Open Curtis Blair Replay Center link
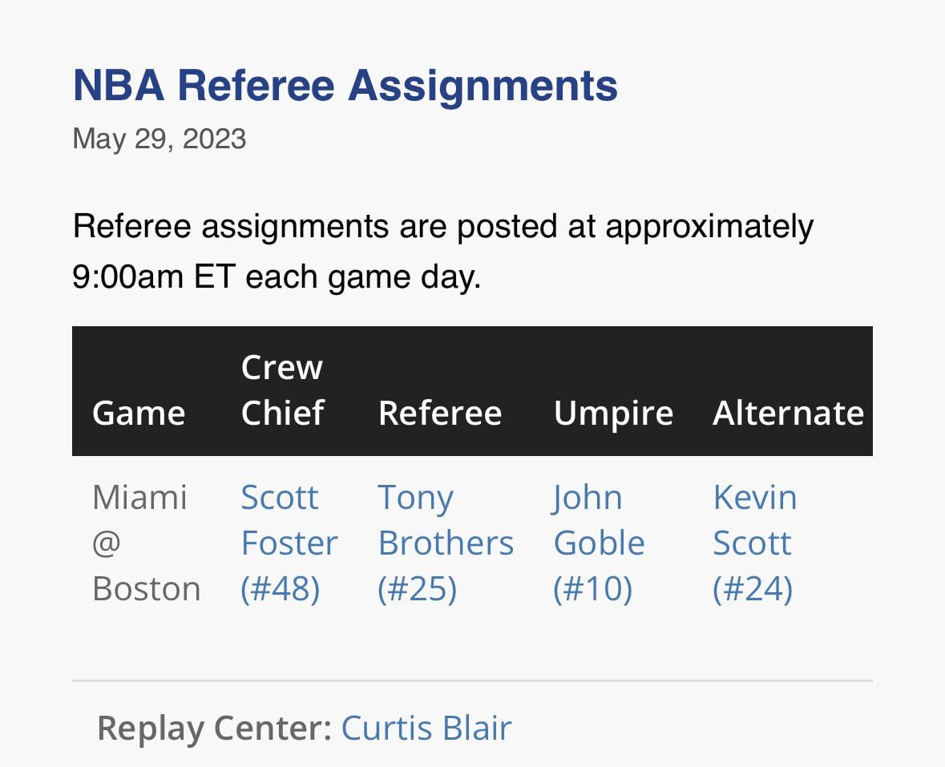 426,728
